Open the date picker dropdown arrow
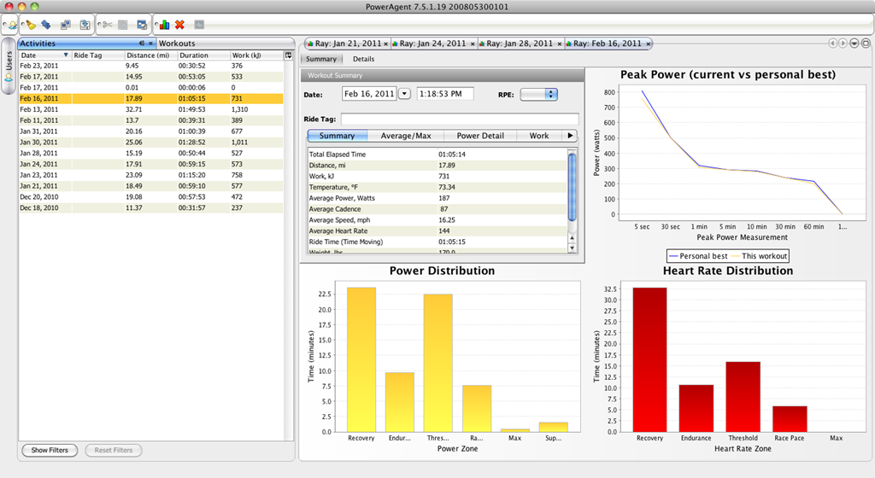The image size is (875, 478). point(404,94)
